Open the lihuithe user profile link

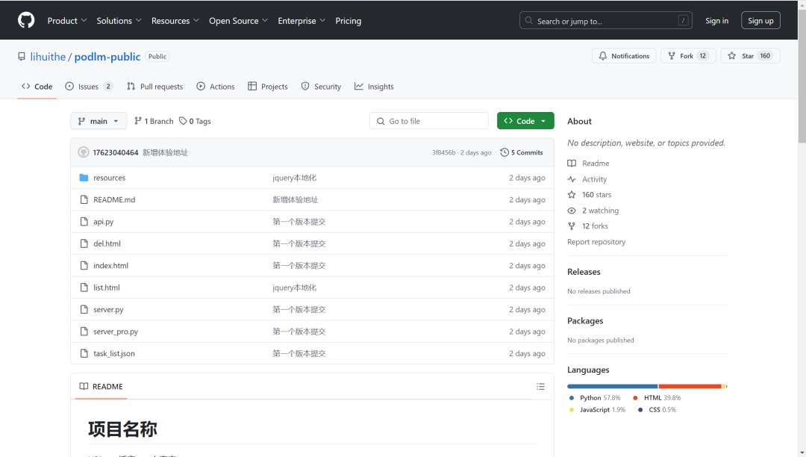pyautogui.click(x=48, y=57)
